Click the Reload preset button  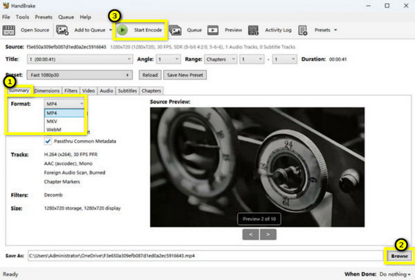tap(150, 75)
